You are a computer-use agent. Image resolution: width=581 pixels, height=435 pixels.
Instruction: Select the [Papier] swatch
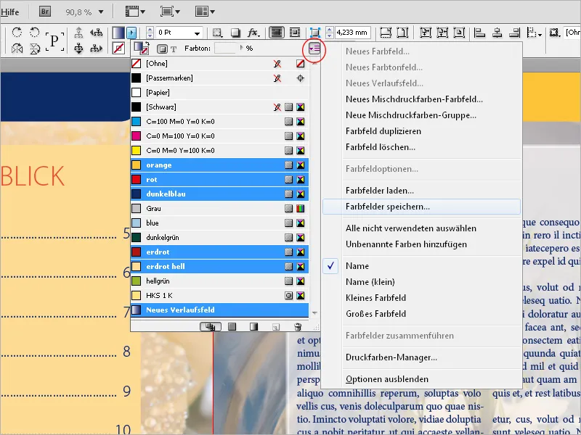(x=220, y=93)
